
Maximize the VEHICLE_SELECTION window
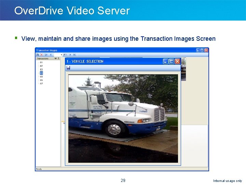[171, 61]
